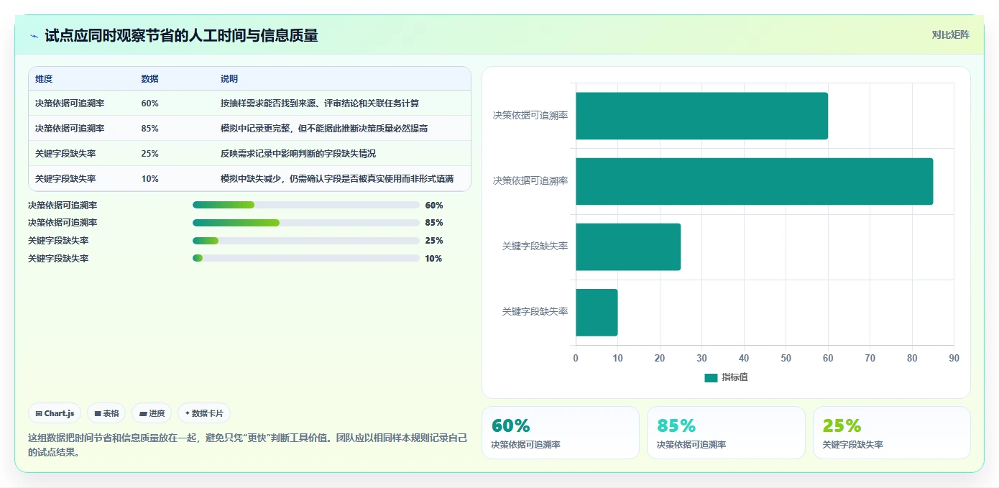Click the 维度 column header

[44, 79]
